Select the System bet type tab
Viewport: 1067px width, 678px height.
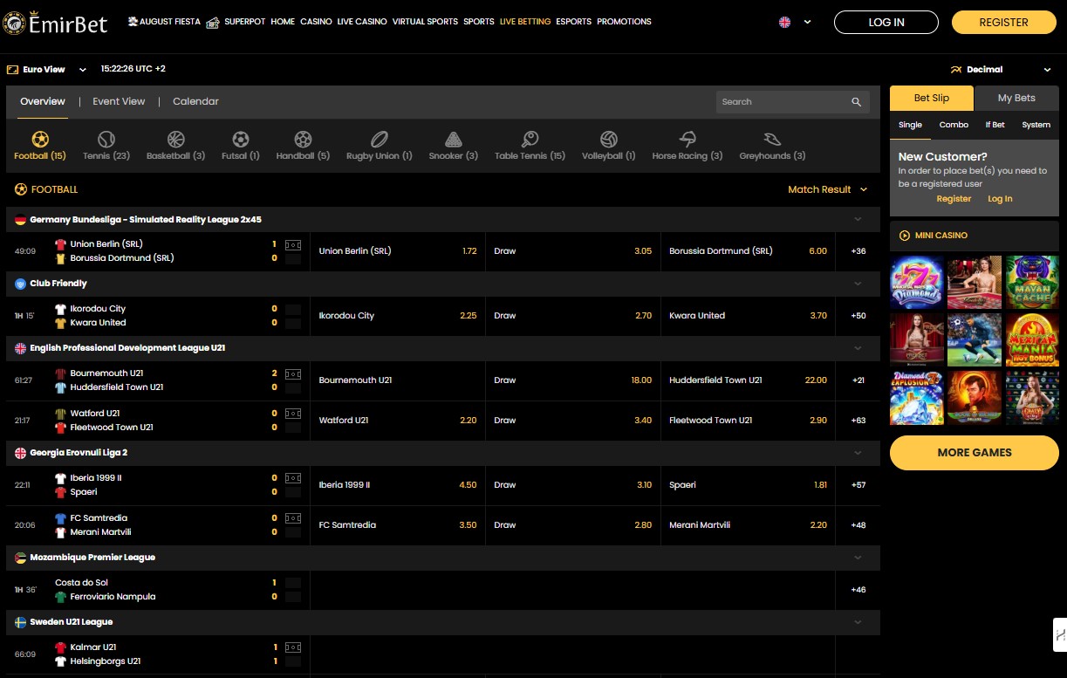(x=1036, y=125)
